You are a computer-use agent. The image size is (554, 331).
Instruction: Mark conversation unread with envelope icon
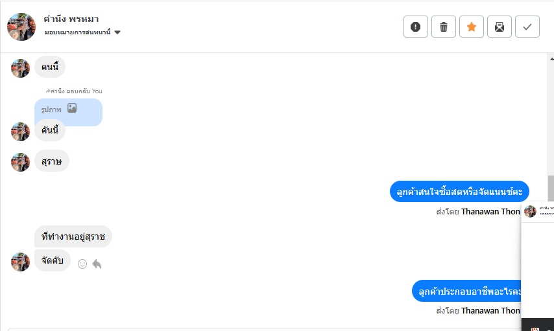click(x=500, y=27)
